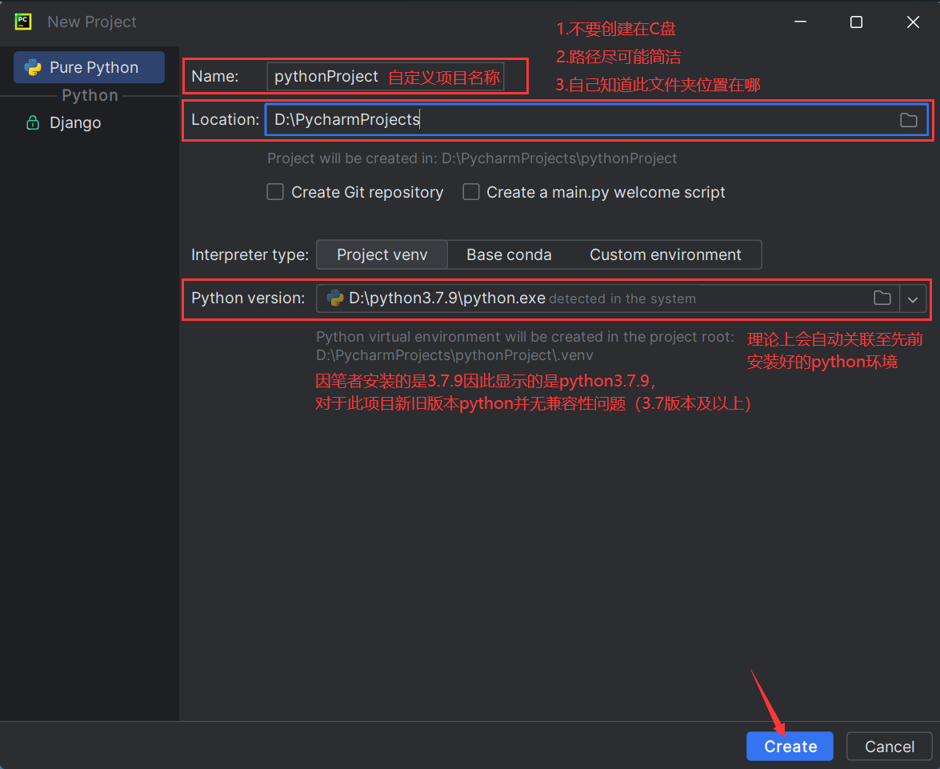The image size is (940, 769).
Task: Switch interpreter type to Base conda
Action: click(x=509, y=254)
